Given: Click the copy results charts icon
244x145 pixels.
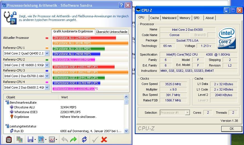Looking at the screenshot, I should (20, 139).
